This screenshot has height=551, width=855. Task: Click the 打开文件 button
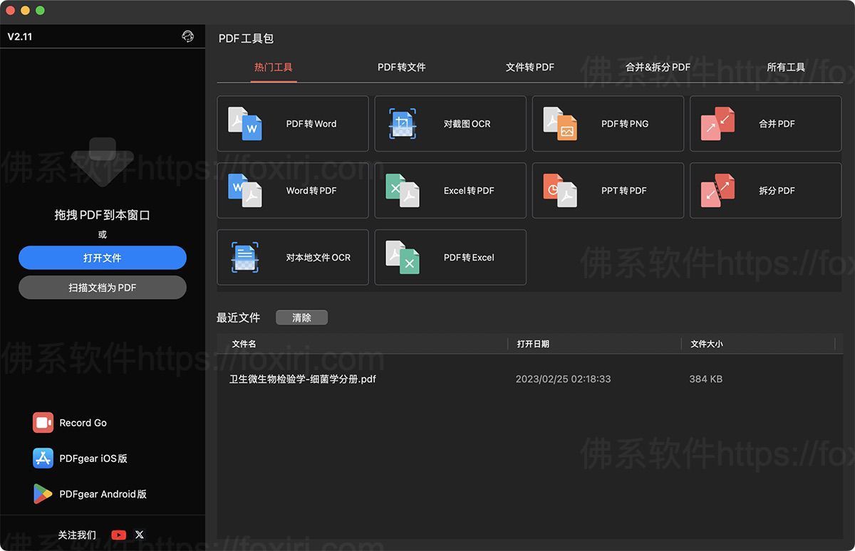click(102, 258)
